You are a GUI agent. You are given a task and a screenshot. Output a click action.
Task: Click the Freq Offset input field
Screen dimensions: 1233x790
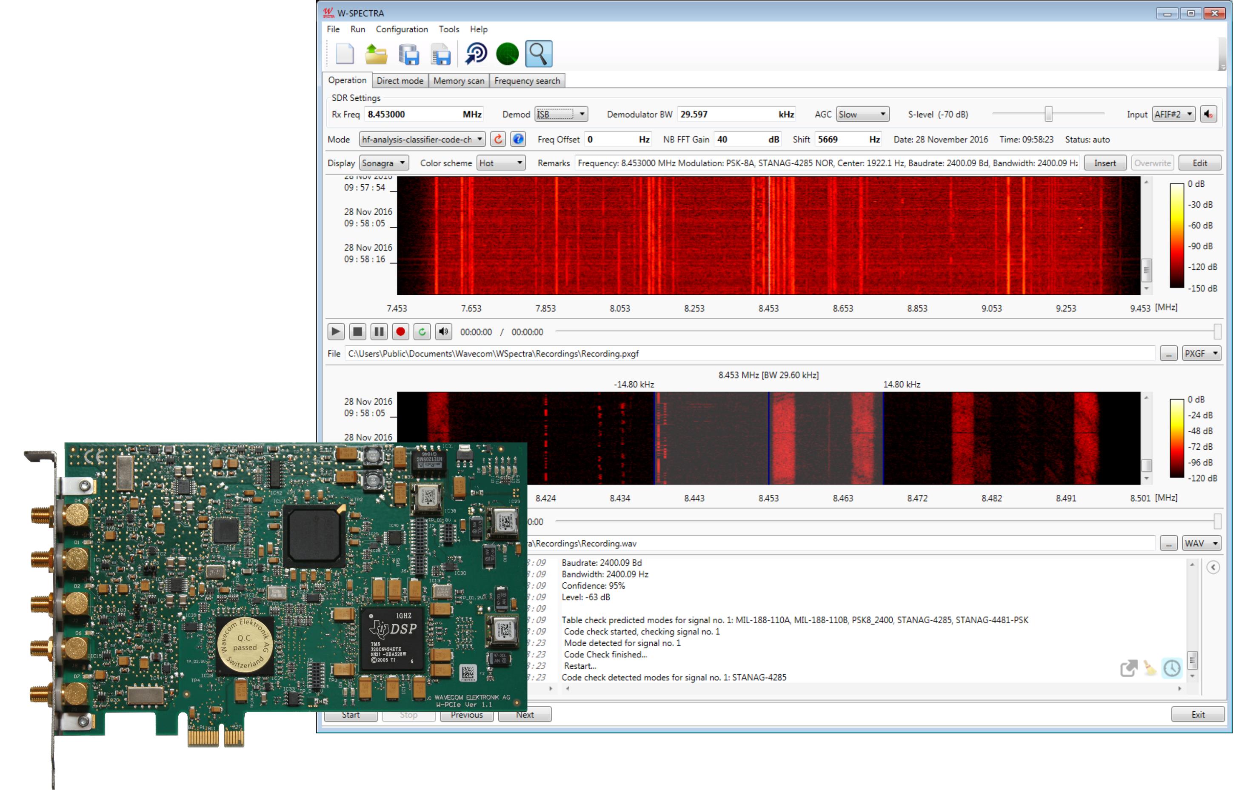[618, 139]
